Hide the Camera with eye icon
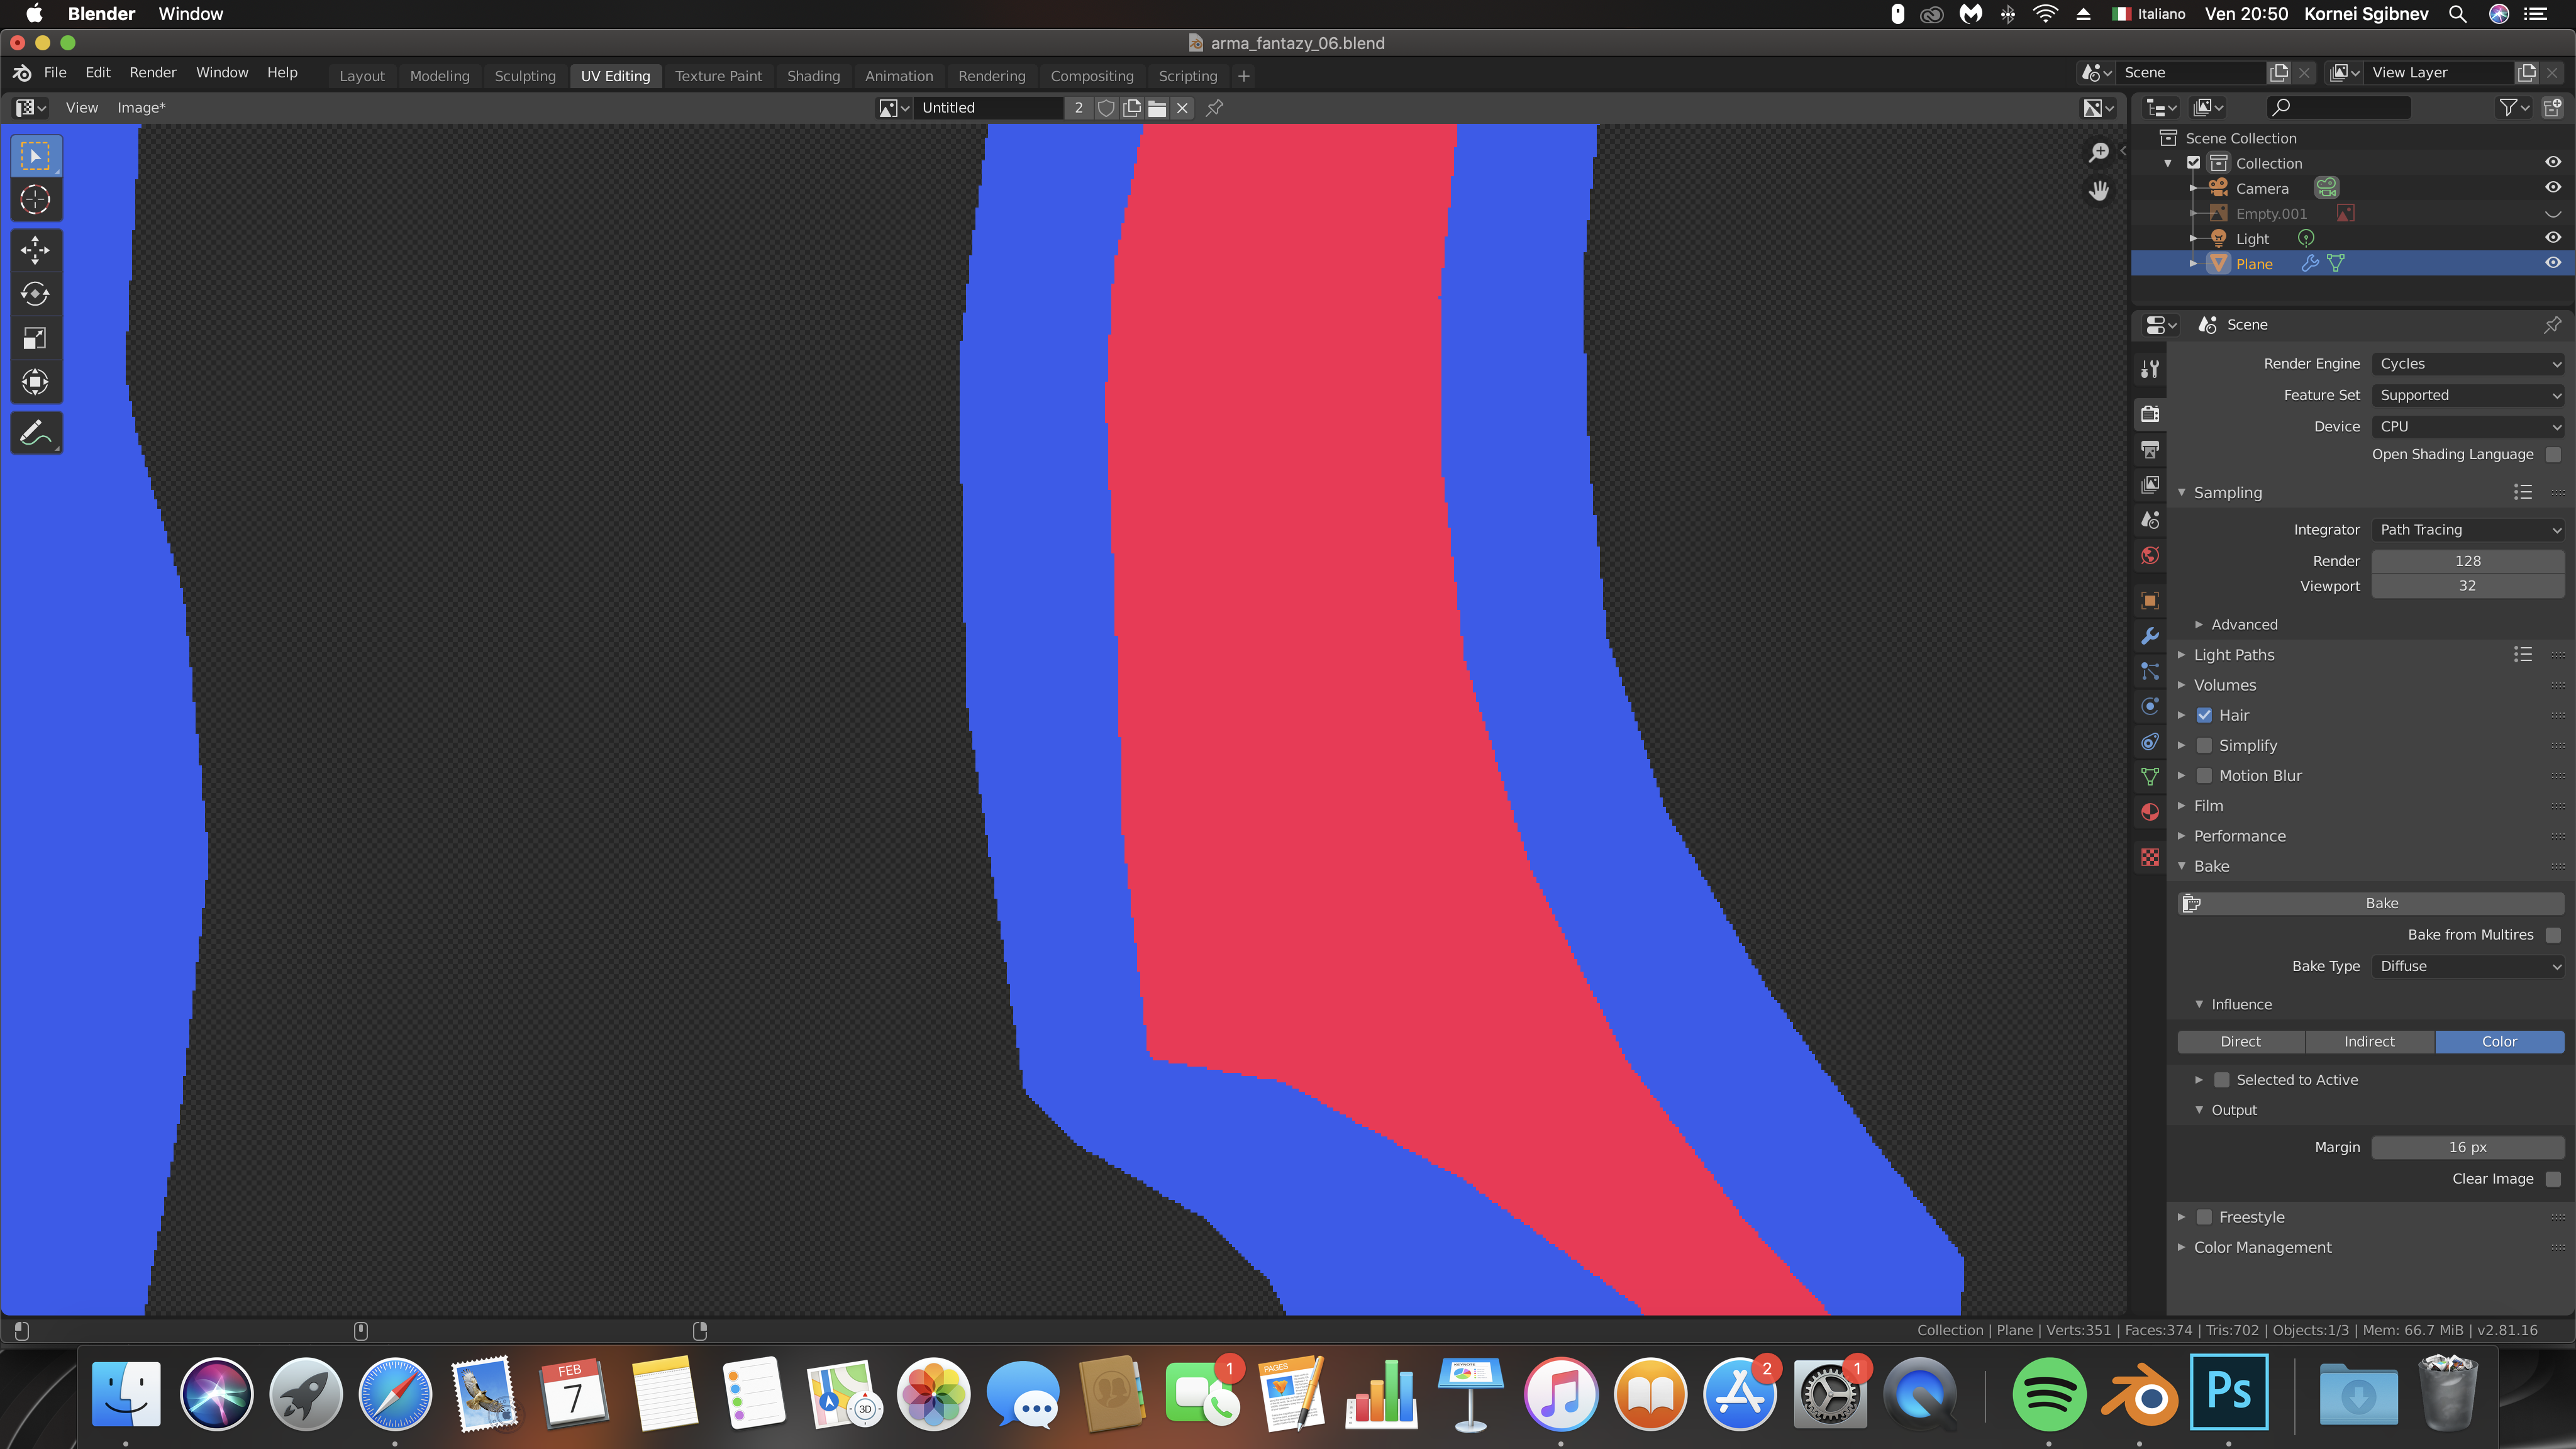Image resolution: width=2576 pixels, height=1449 pixels. pos(2552,188)
